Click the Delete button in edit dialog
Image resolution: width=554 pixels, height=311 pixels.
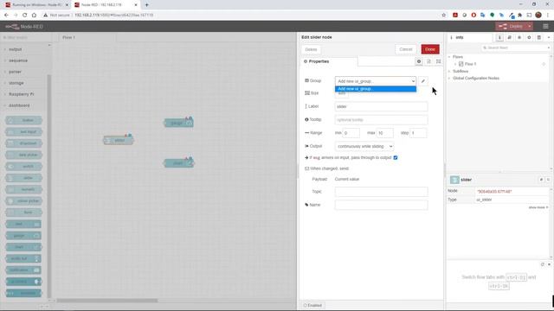[311, 49]
